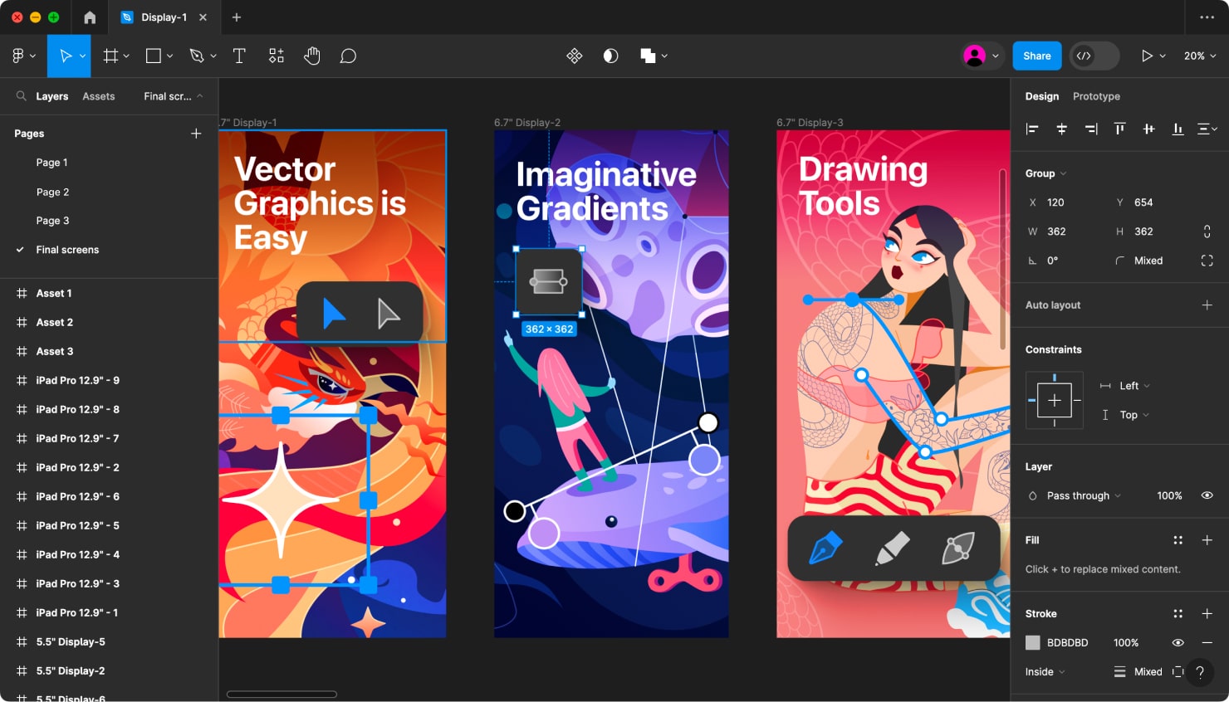Toggle constrain proportions lock
This screenshot has height=702, width=1229.
(1207, 232)
